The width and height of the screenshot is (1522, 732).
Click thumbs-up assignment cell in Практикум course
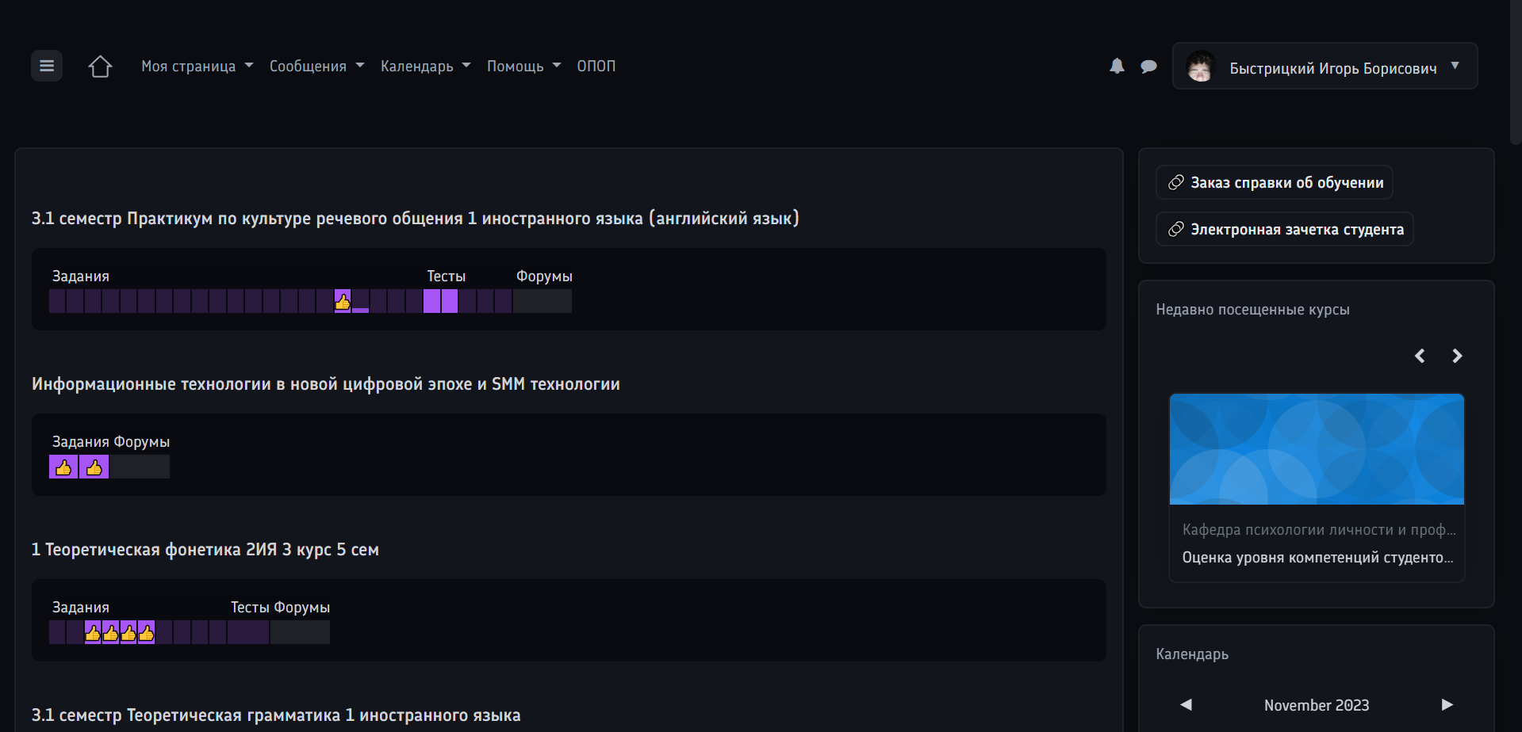click(x=343, y=301)
